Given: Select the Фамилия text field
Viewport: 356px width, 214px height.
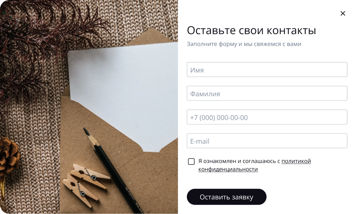Looking at the screenshot, I should click(x=267, y=94).
